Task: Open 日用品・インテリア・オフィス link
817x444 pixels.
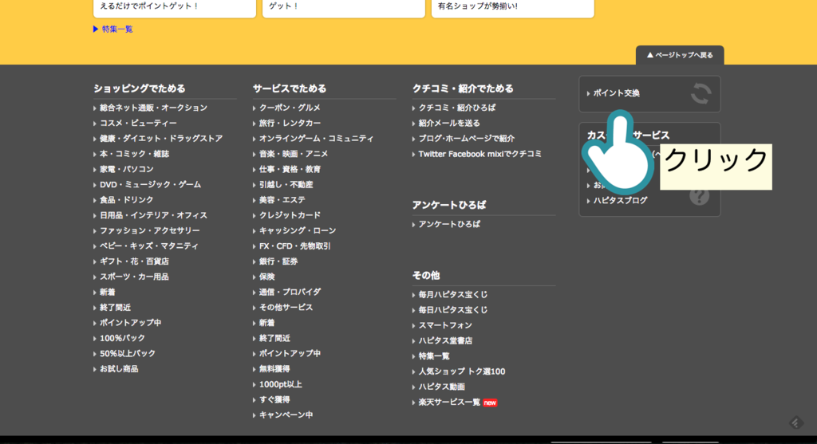Action: click(x=153, y=215)
